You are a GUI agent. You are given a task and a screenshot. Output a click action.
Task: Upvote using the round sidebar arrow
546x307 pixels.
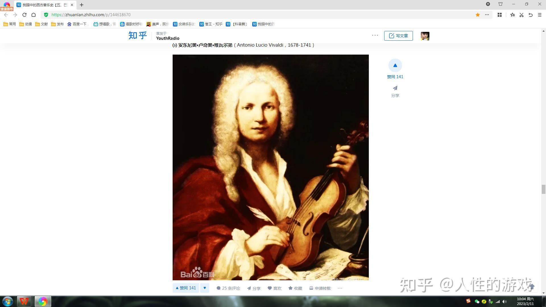click(395, 65)
